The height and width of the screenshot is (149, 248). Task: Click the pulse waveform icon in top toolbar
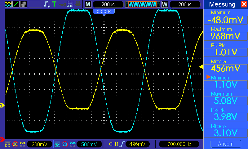(47, 4)
